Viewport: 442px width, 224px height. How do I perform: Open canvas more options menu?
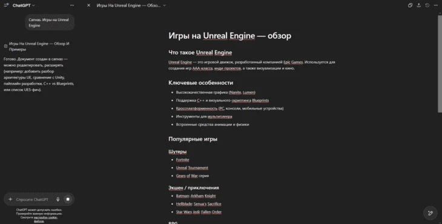point(436,5)
